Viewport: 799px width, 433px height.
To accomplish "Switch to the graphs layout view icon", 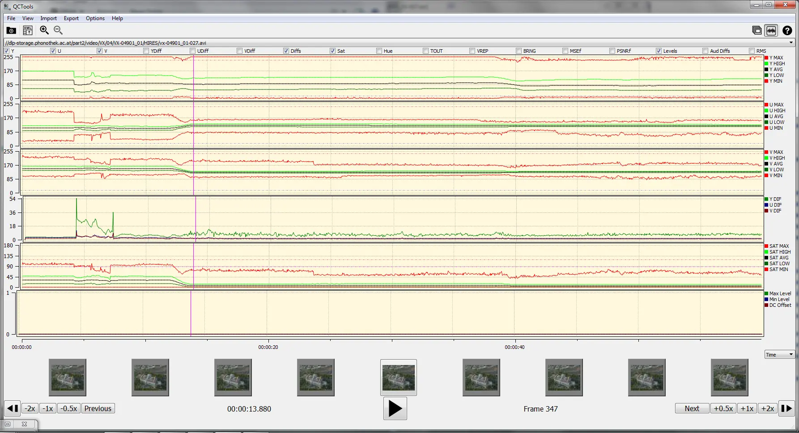I will point(771,30).
